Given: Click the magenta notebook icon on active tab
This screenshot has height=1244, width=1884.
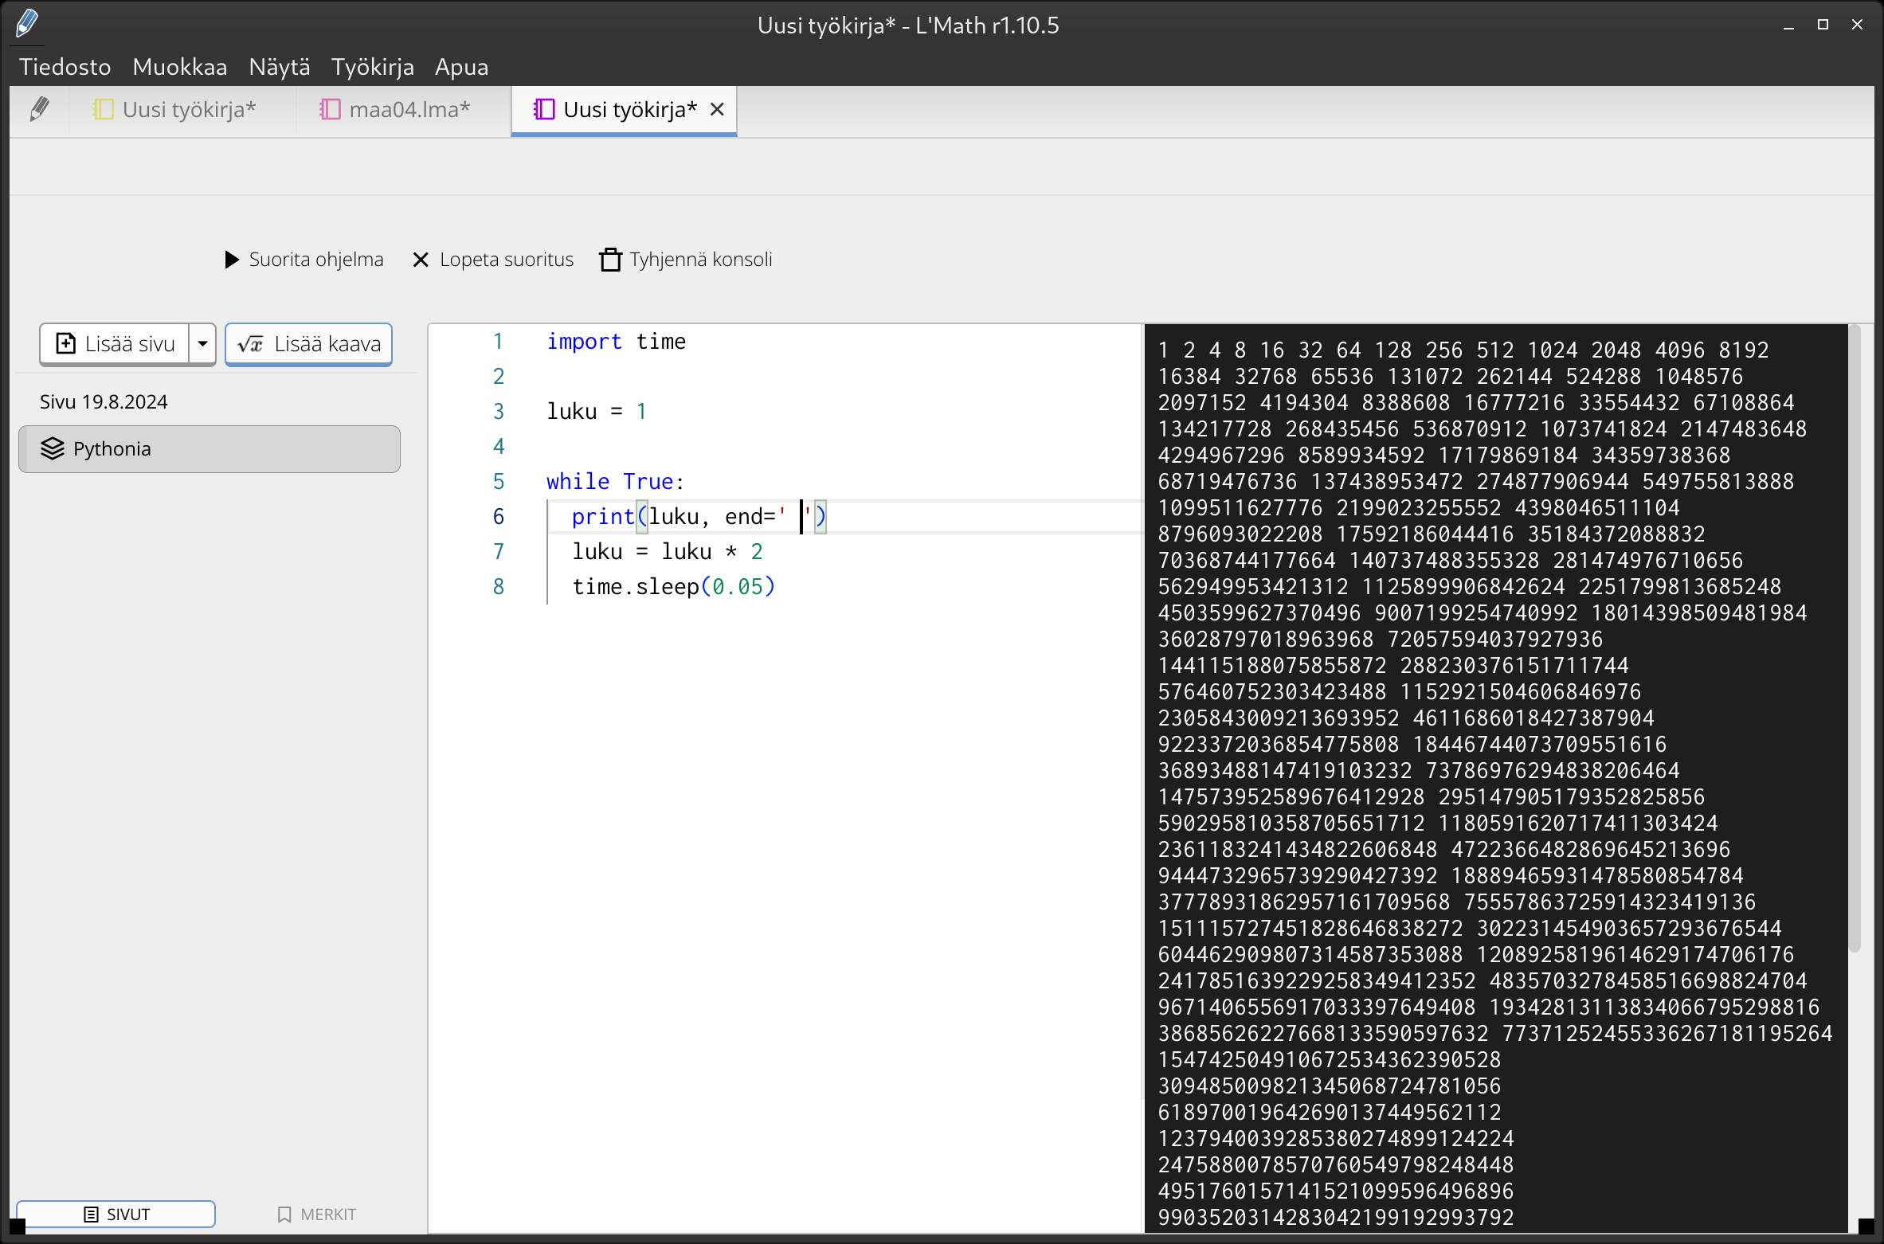Looking at the screenshot, I should coord(544,110).
